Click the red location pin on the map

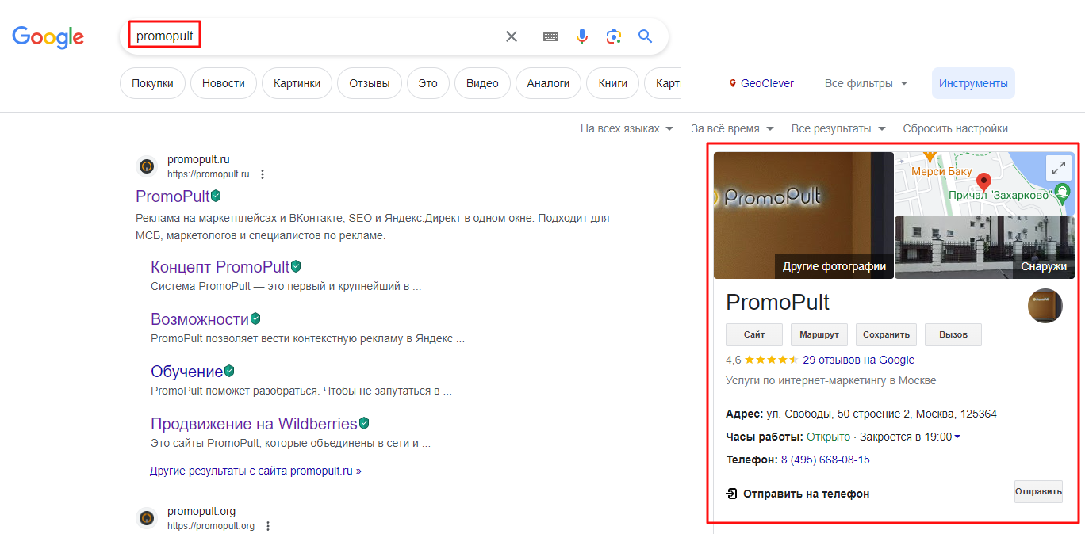pos(984,184)
